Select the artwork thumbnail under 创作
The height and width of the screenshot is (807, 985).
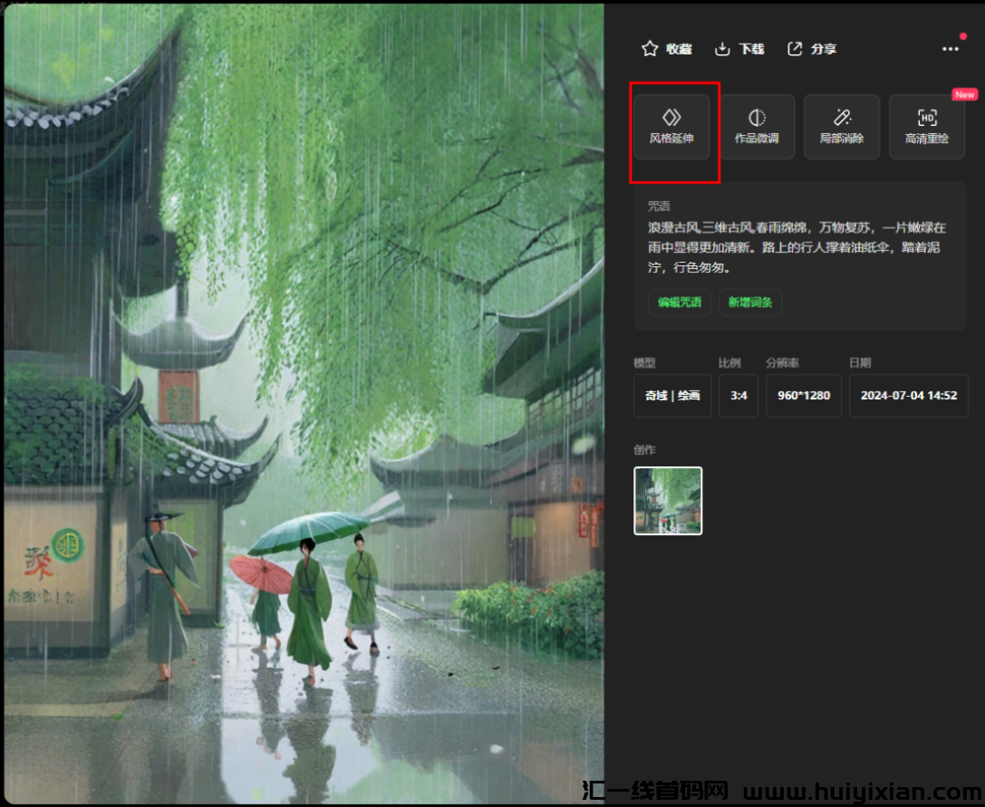click(668, 500)
